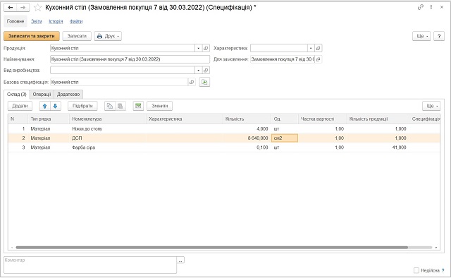Image resolution: width=451 pixels, height=278 pixels.
Task: Add the specification to favorites via the star
Action: (37, 8)
